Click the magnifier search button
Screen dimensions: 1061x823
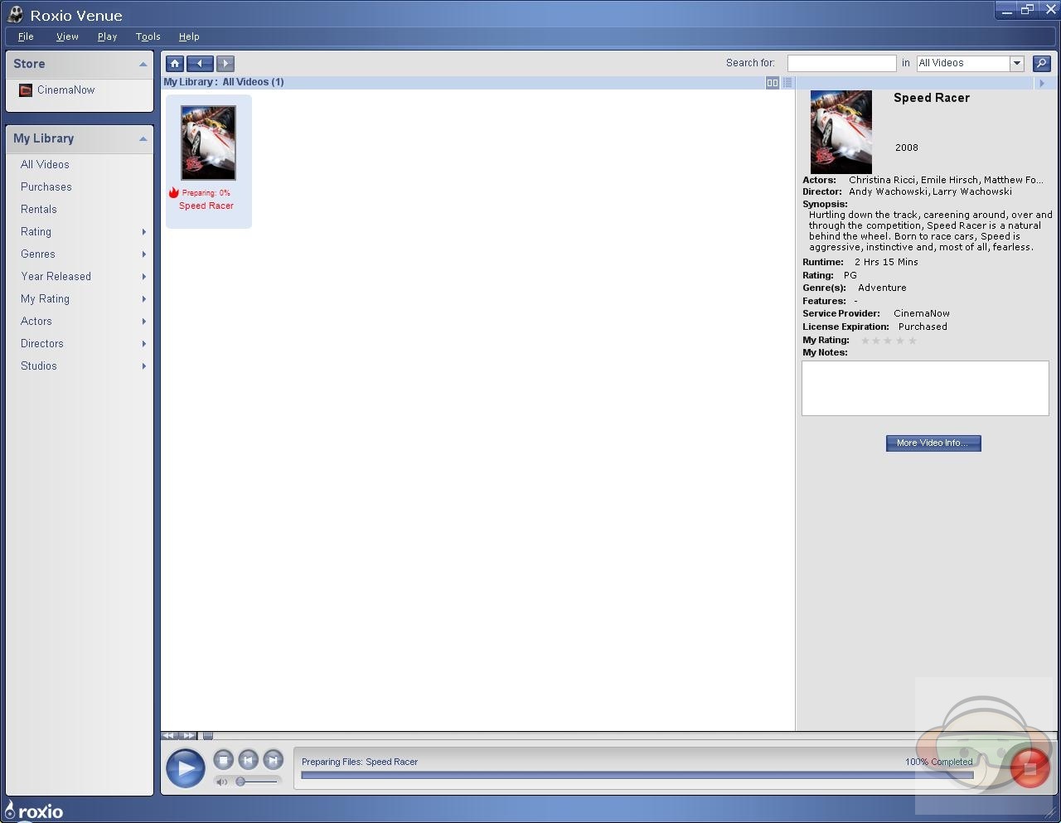1042,64
